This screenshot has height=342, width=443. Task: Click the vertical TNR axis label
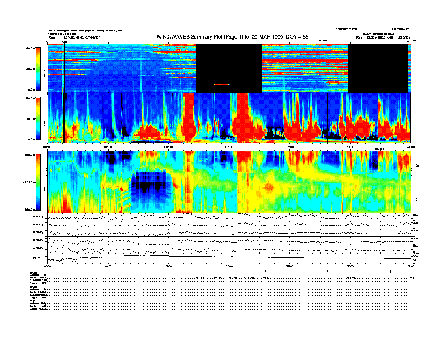point(44,191)
